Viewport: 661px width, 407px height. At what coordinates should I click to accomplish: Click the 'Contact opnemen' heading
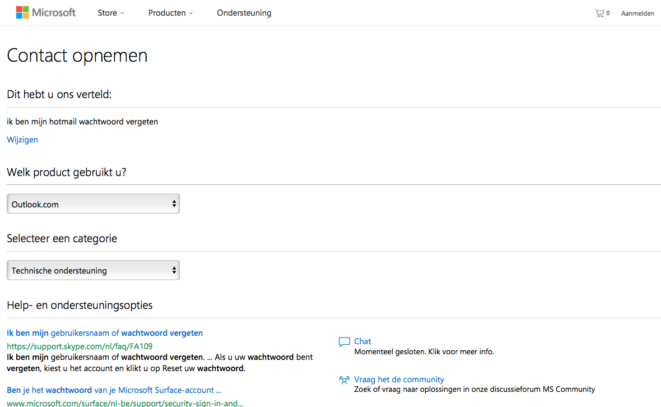point(77,55)
